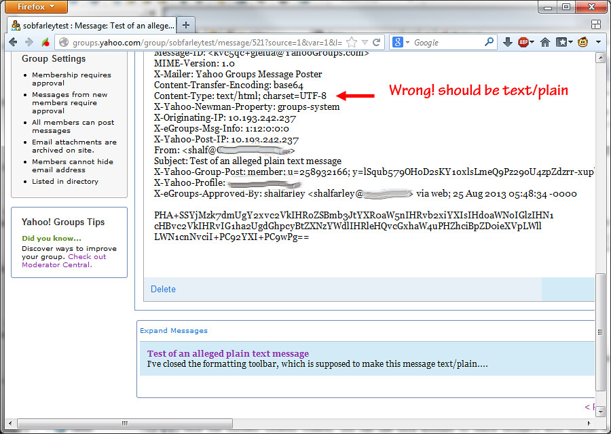Go to home page using home icon
The width and height of the screenshot is (611, 434).
point(545,42)
